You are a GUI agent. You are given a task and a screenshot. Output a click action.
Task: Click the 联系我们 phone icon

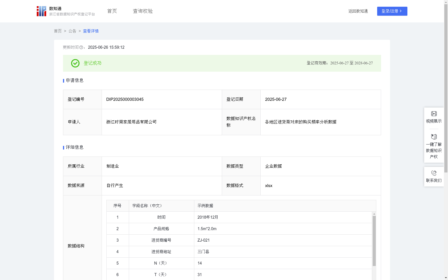point(434,173)
